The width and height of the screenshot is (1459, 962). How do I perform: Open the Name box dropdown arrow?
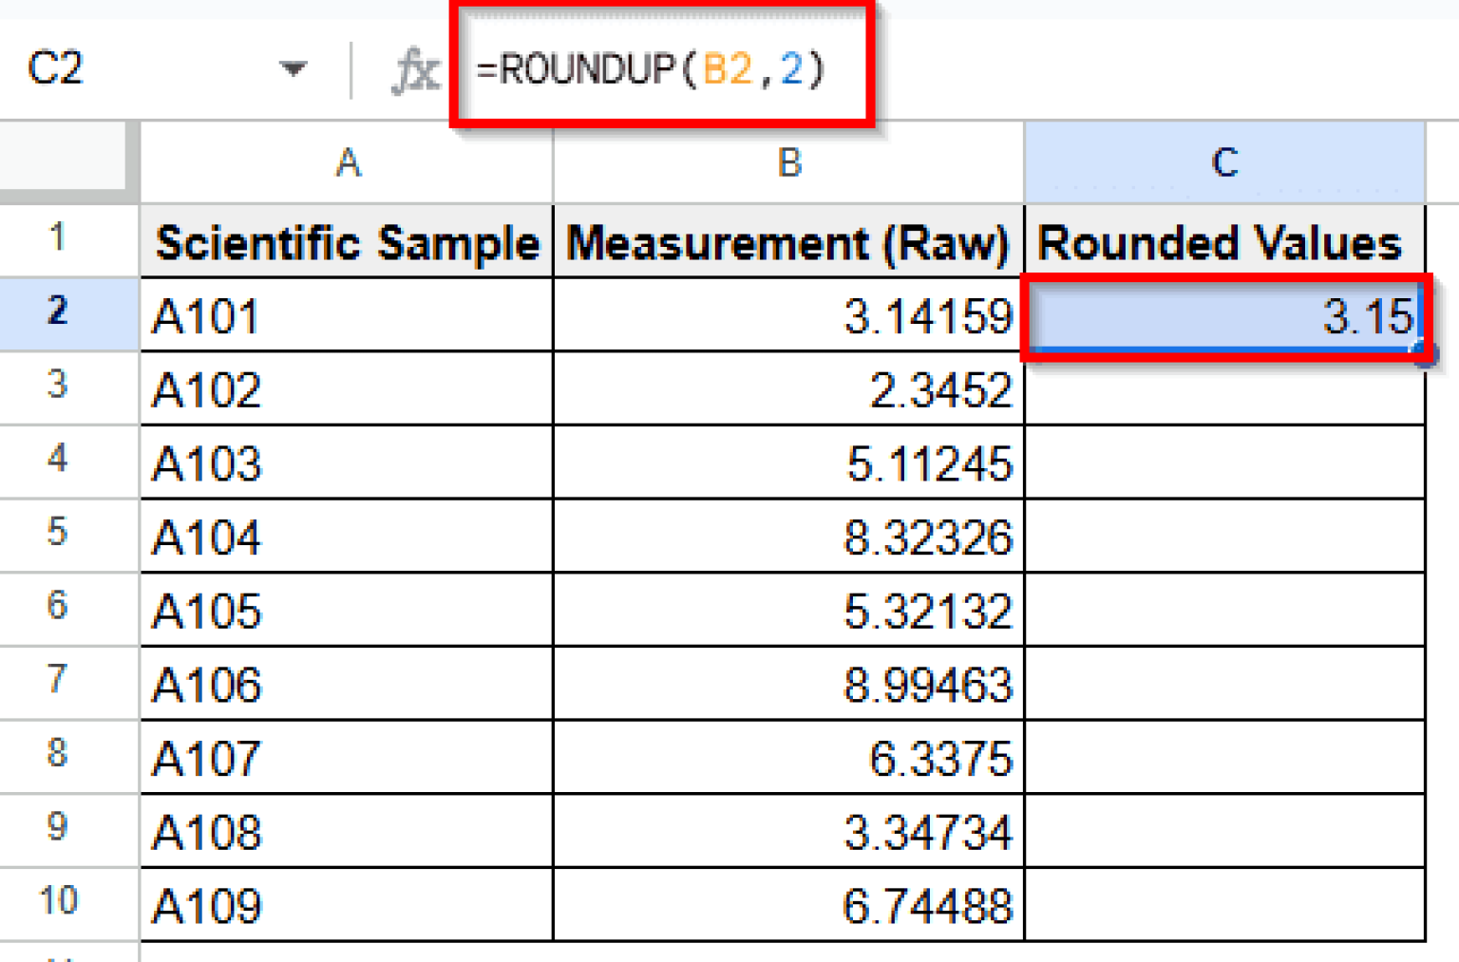(293, 69)
